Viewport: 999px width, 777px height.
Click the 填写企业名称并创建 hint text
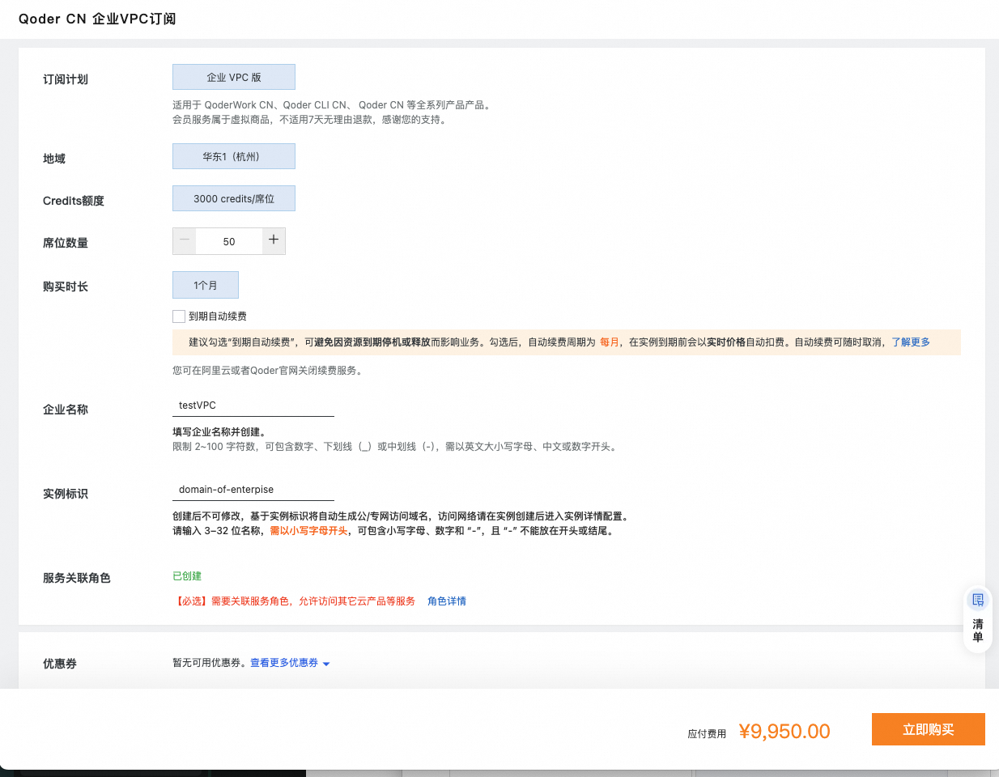point(219,432)
